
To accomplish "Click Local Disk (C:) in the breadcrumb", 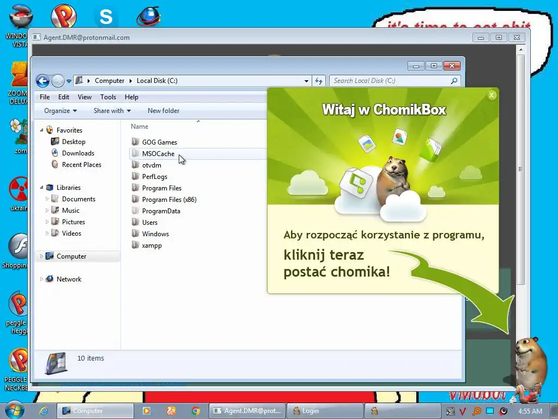I will [x=157, y=81].
